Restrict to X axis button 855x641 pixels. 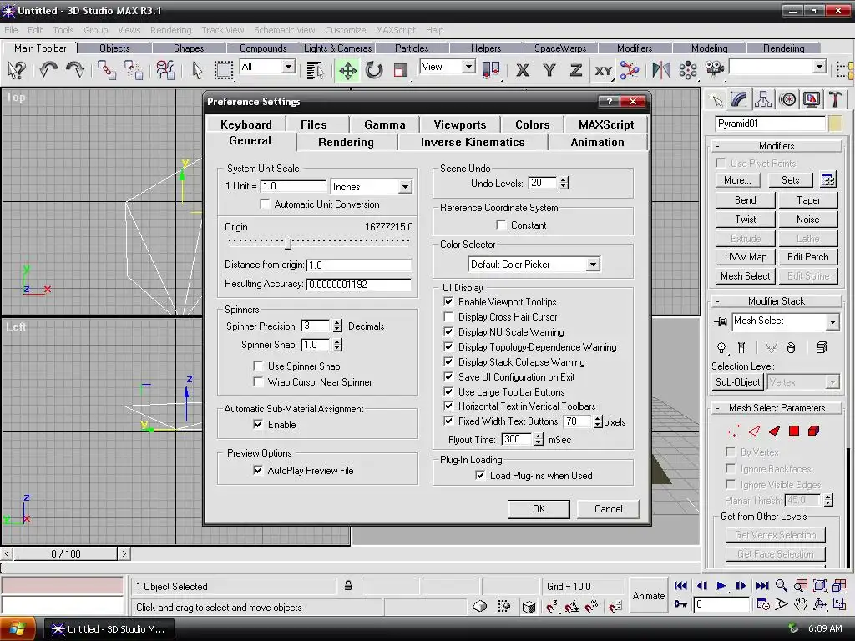[523, 70]
